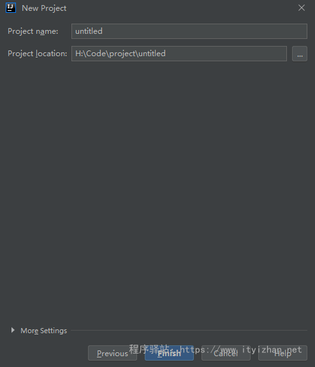Focus the Project name input field
The width and height of the screenshot is (315, 367).
click(x=189, y=31)
